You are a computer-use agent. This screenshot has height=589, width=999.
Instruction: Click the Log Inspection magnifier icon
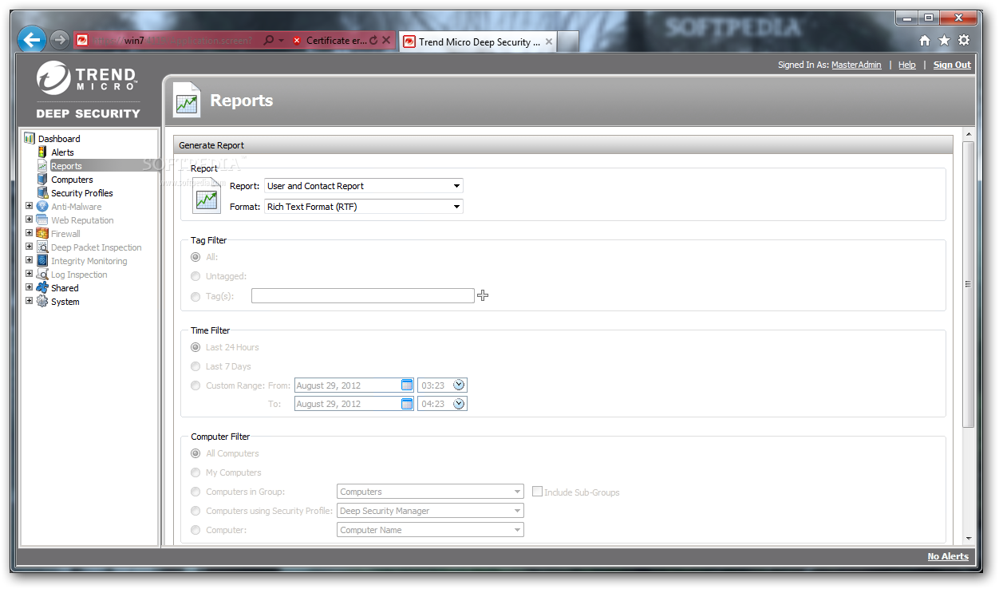coord(42,274)
